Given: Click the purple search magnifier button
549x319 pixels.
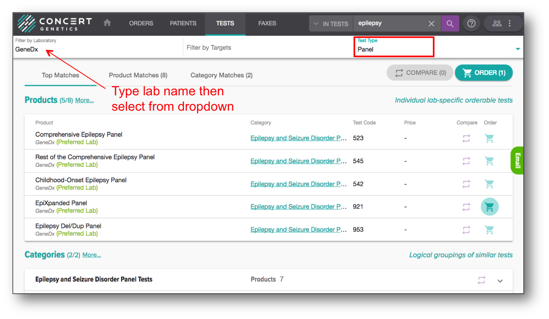Looking at the screenshot, I should [x=450, y=23].
